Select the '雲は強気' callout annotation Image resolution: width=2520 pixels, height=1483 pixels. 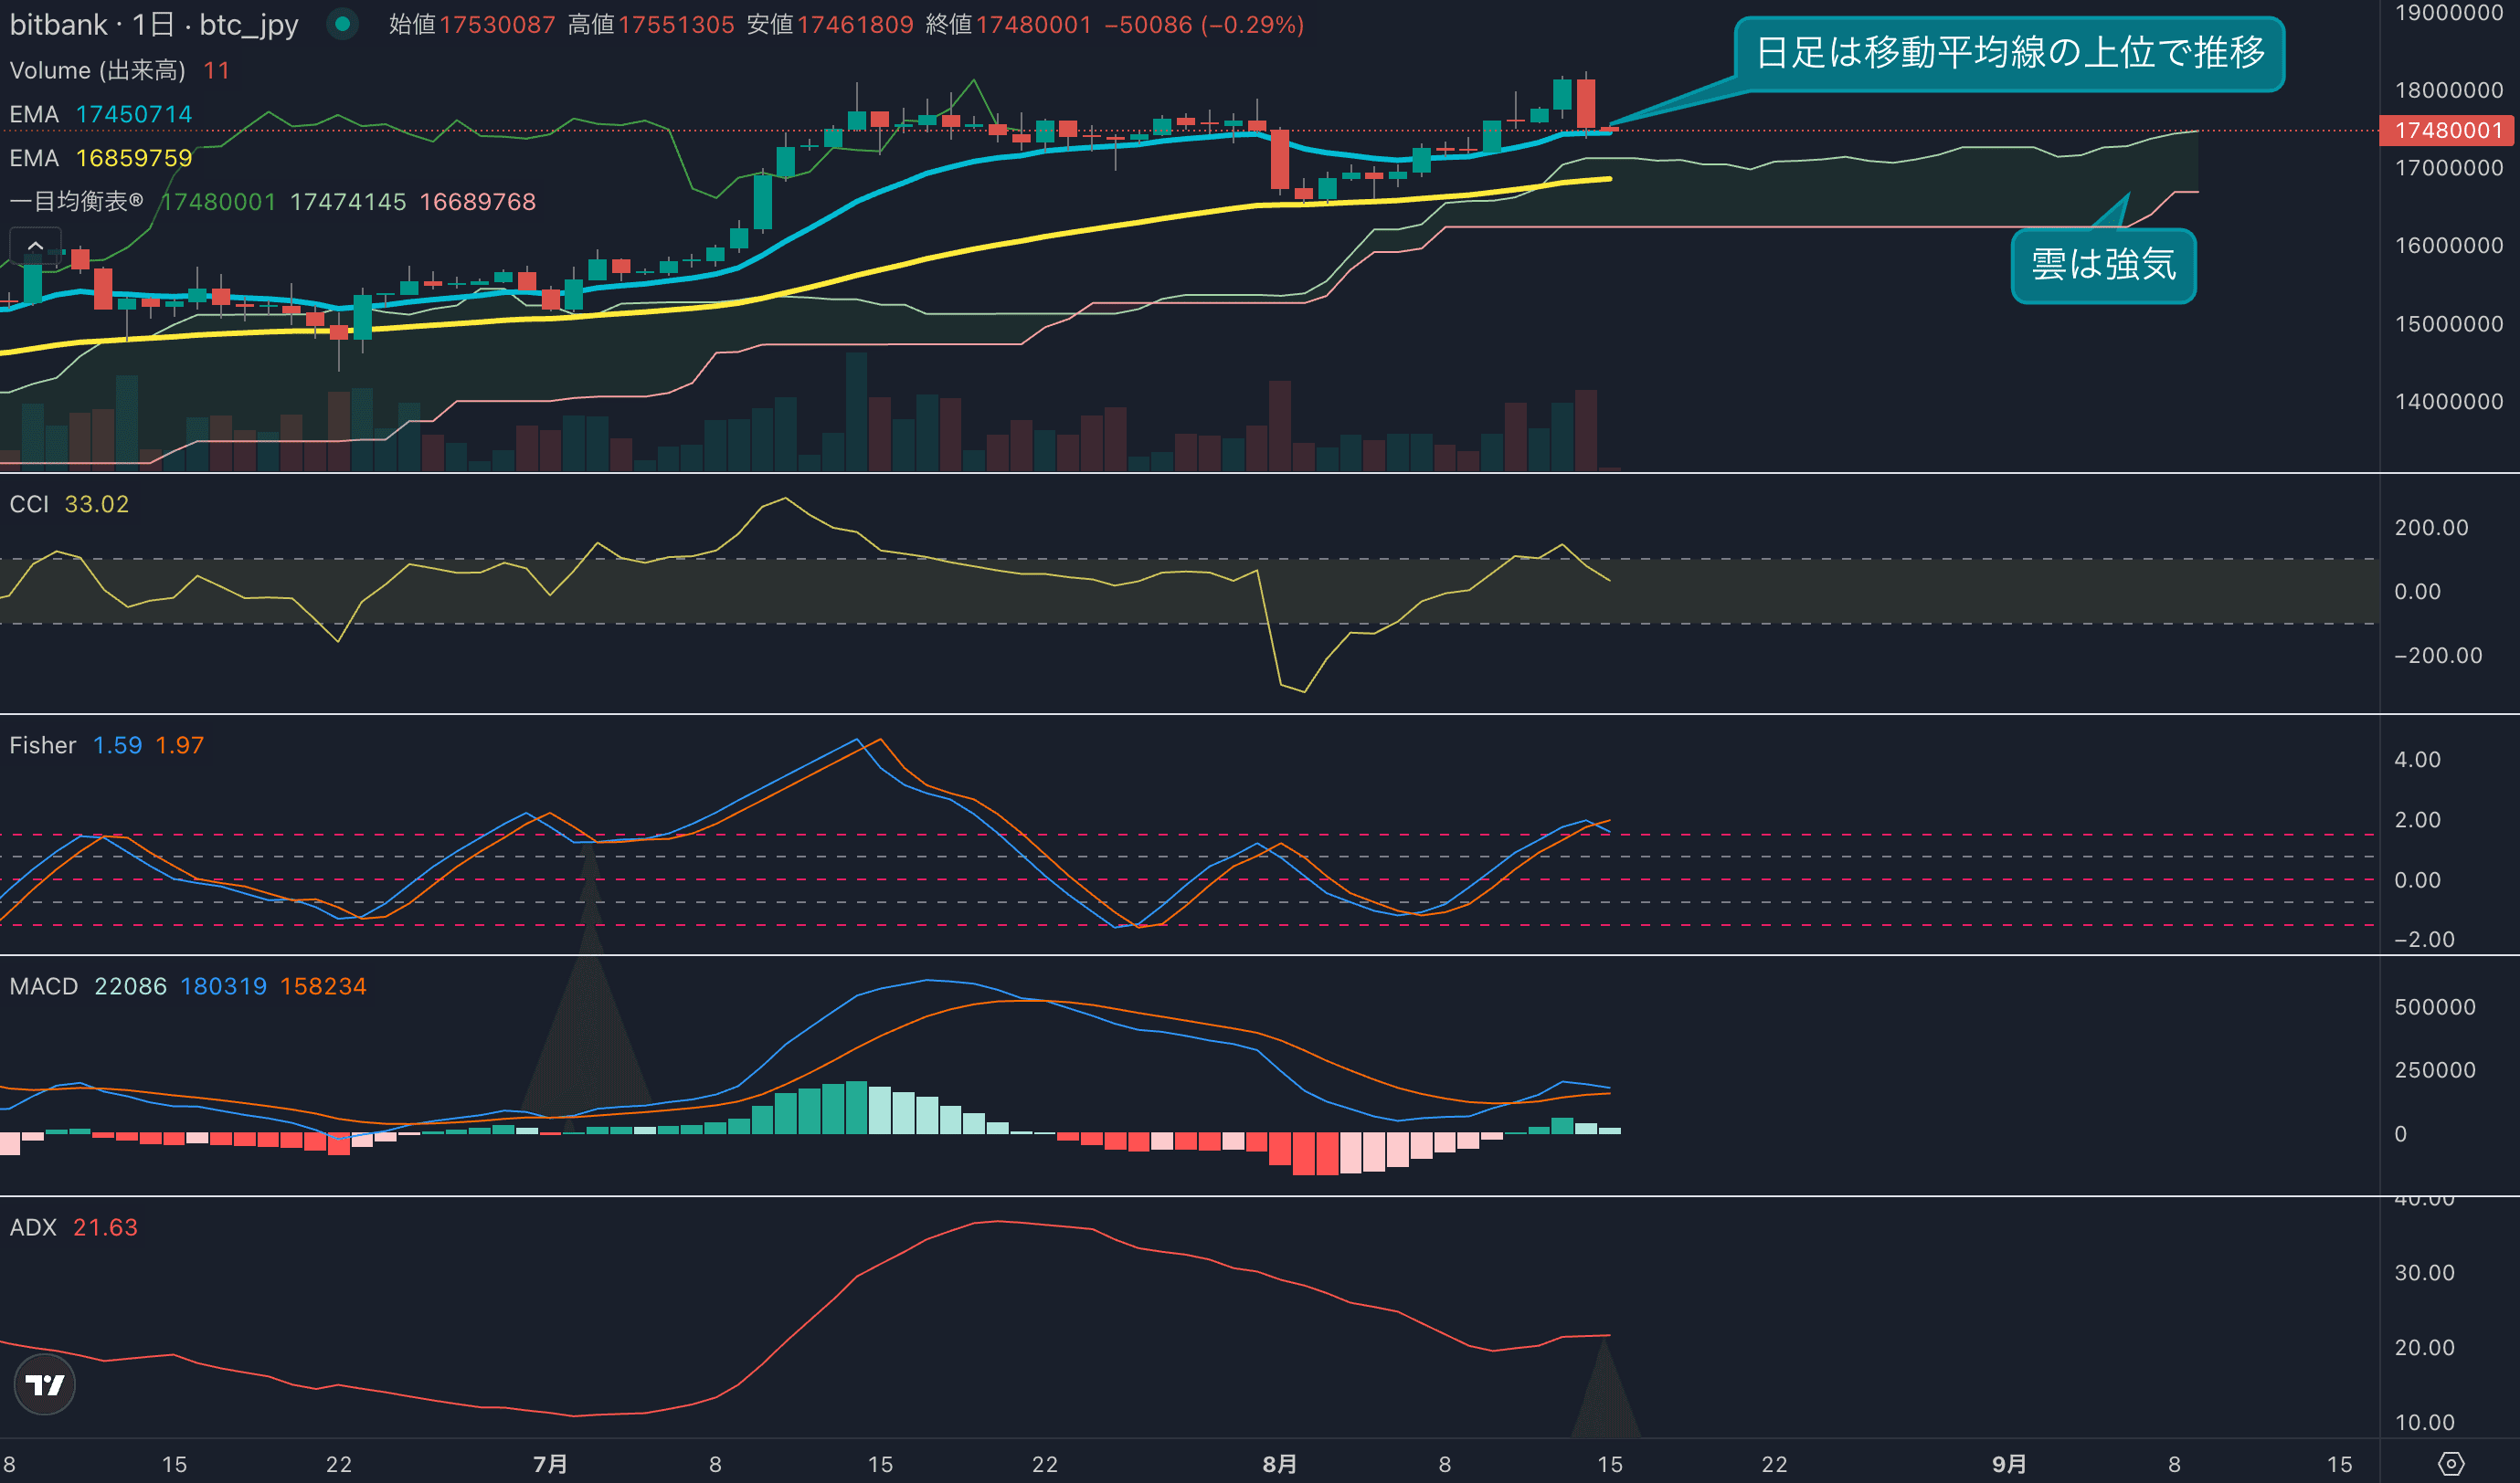(x=2103, y=265)
